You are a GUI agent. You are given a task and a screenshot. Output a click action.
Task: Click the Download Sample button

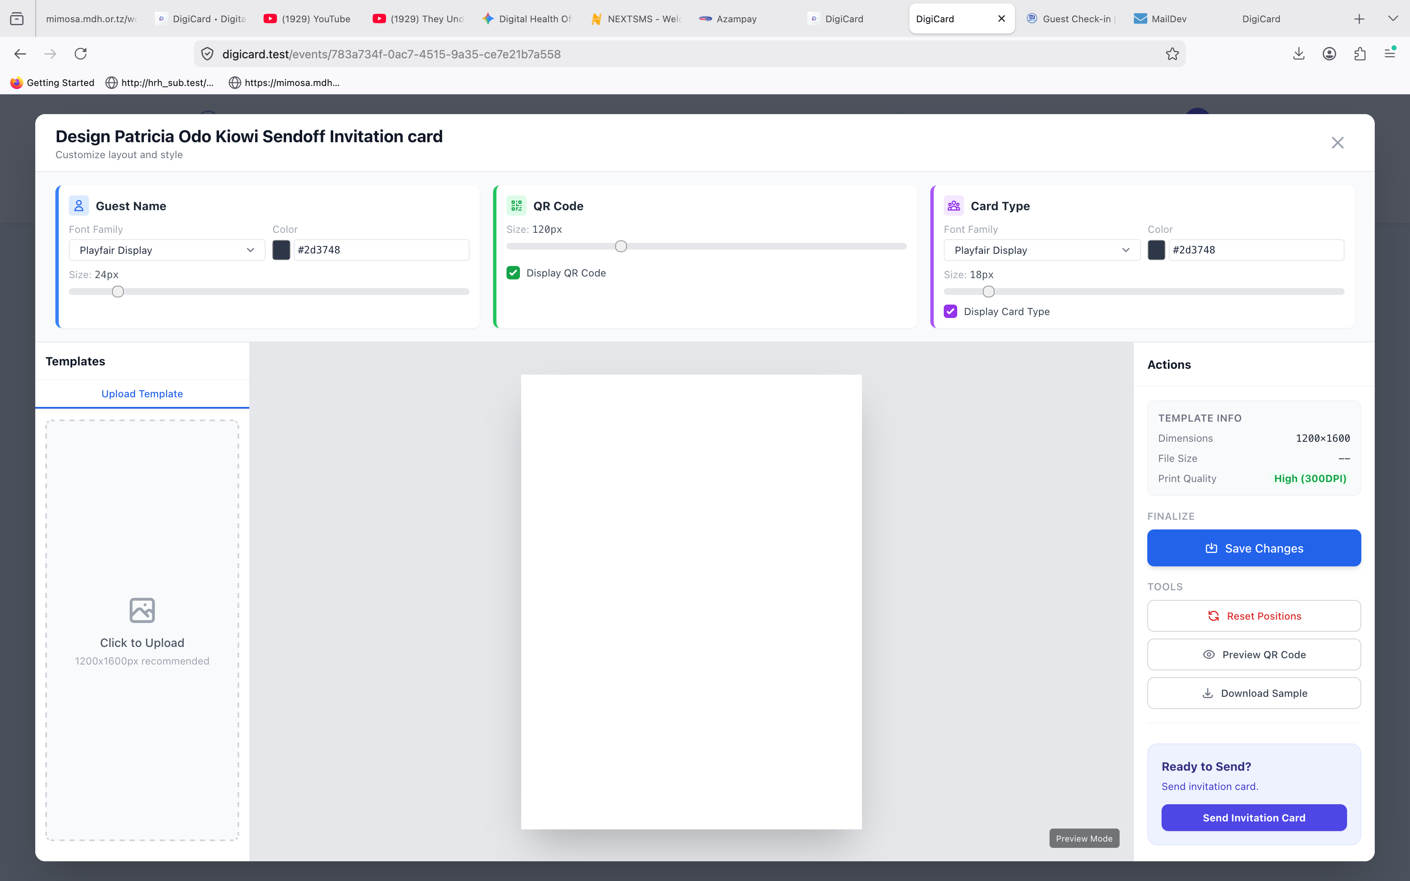(x=1254, y=693)
